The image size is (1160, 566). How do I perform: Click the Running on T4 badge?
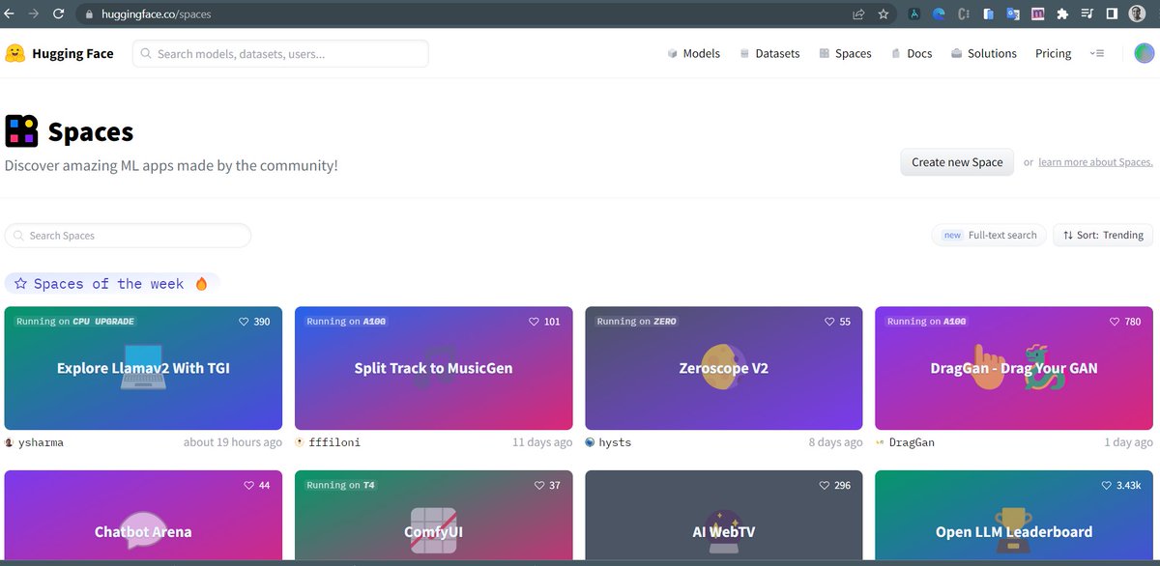[x=341, y=485]
